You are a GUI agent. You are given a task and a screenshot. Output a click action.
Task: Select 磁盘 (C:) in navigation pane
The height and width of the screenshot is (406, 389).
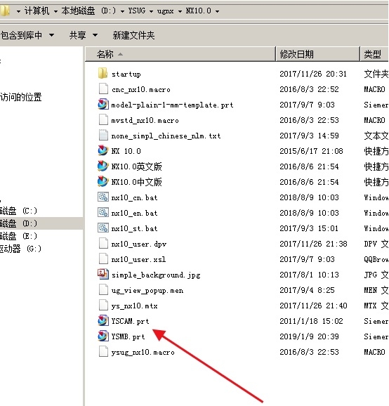click(19, 211)
